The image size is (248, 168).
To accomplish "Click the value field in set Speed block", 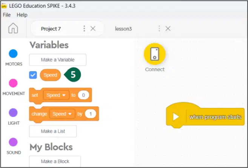I will tap(83, 95).
